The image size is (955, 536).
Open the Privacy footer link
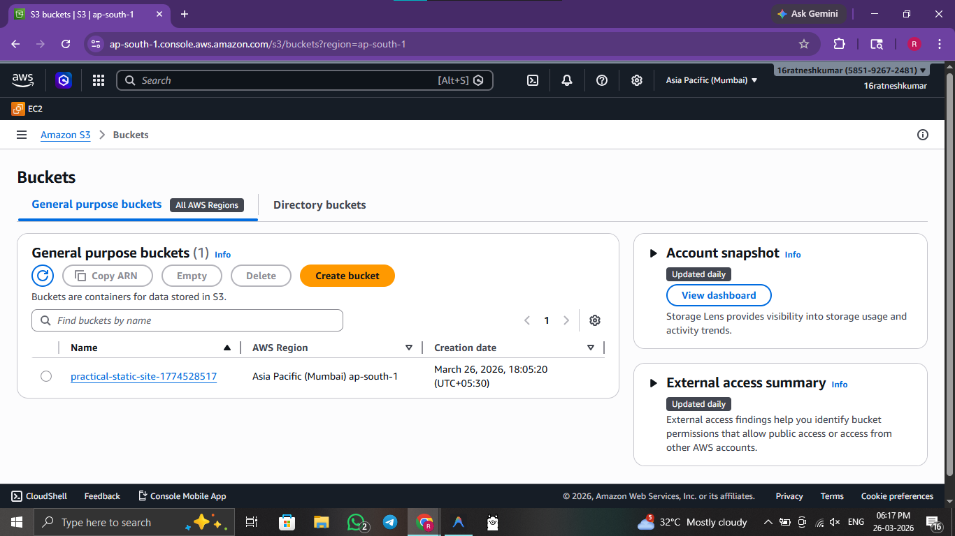tap(789, 496)
